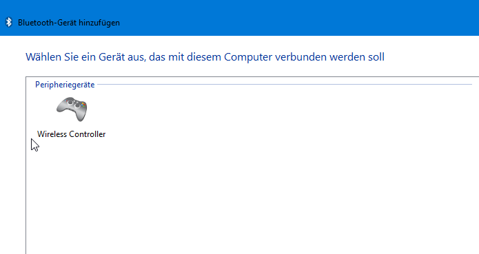479x254 pixels.
Task: Click the separator line beside Peripheriegeräte
Action: tap(285, 85)
